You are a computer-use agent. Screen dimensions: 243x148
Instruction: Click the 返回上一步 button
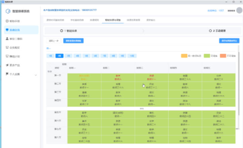pyautogui.click(x=53, y=41)
